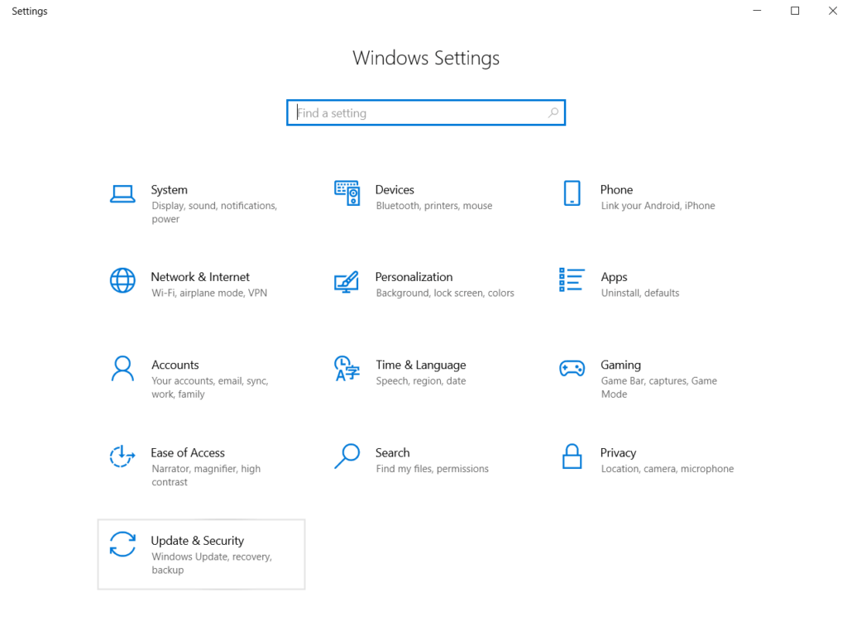Screen dimensions: 847x640
Task: Click 'Your accounts, email, sync, work, family' text
Action: 209,388
